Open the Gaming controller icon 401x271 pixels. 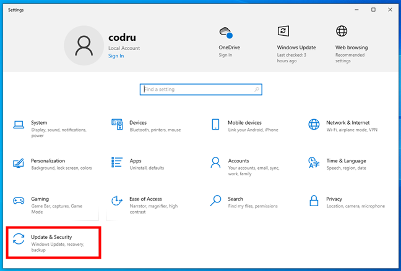19,201
